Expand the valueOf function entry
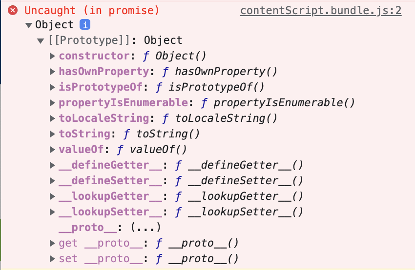Viewport: 415px width, 270px height. [x=52, y=150]
